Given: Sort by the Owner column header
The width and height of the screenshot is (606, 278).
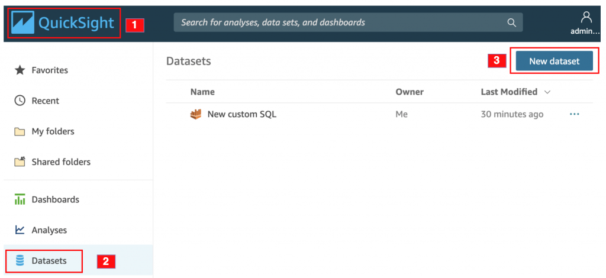Looking at the screenshot, I should (410, 92).
